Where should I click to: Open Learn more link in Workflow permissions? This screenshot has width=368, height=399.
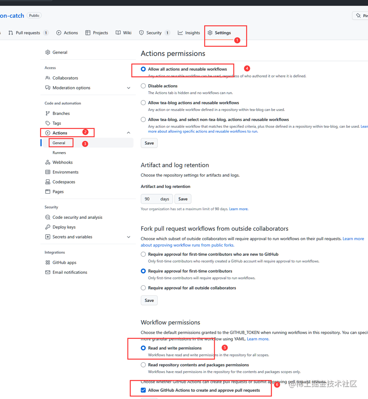[258, 339]
